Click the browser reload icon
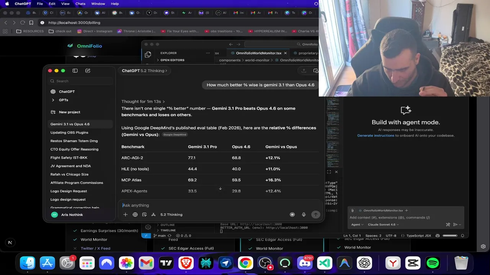The image size is (490, 275). [23, 23]
